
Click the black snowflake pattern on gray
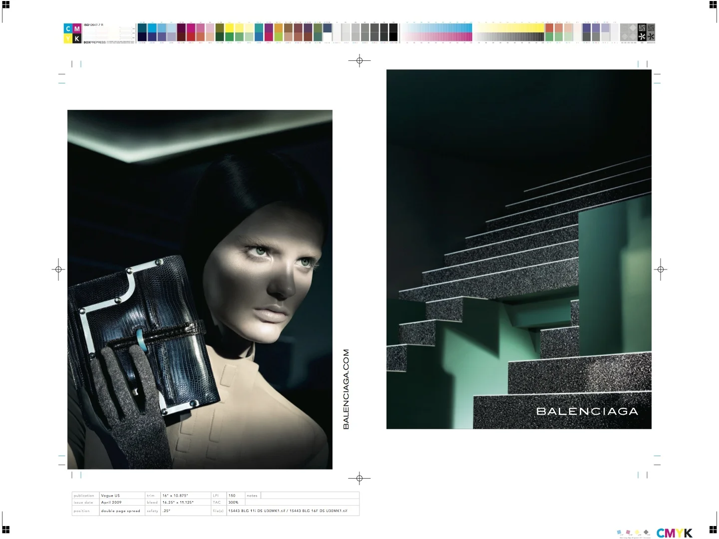651,36
